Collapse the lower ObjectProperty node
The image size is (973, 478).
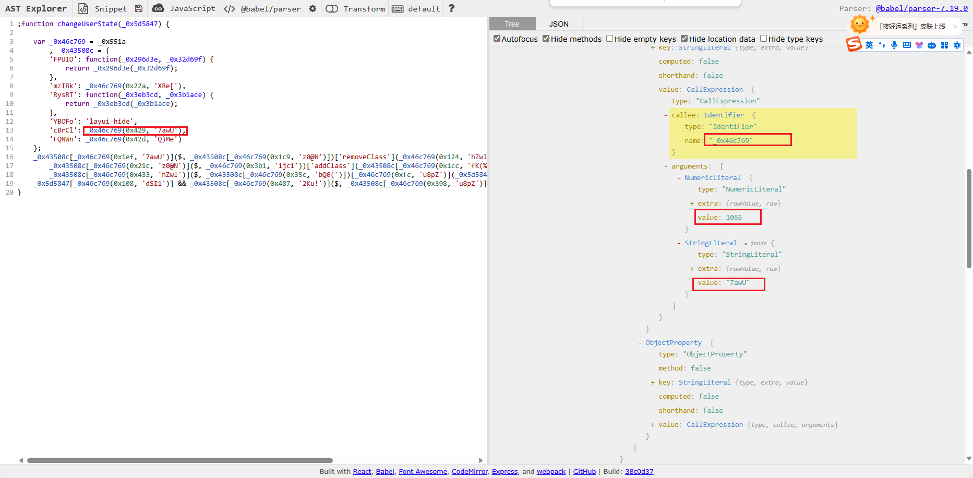tap(640, 343)
